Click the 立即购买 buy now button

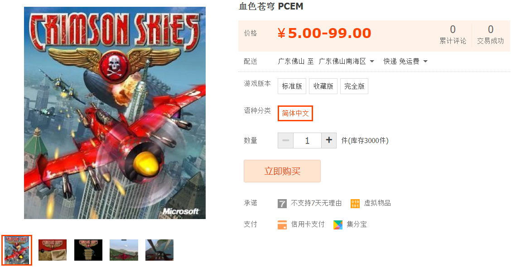pyautogui.click(x=282, y=171)
